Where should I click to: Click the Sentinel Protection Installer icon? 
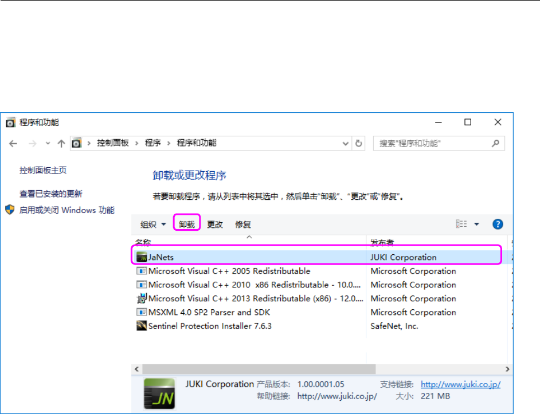[x=142, y=326]
